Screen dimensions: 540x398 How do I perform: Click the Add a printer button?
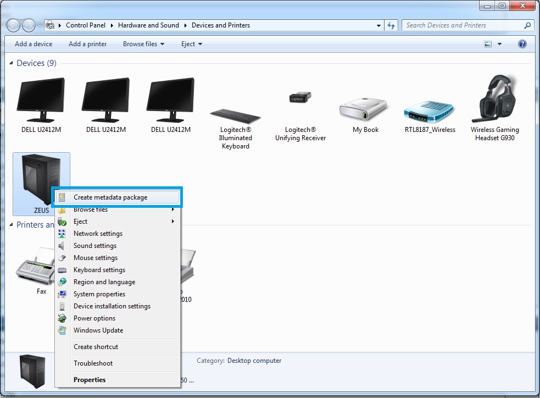click(87, 44)
